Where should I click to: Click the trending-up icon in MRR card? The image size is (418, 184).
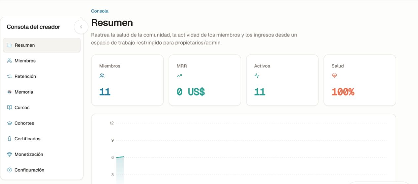179,76
